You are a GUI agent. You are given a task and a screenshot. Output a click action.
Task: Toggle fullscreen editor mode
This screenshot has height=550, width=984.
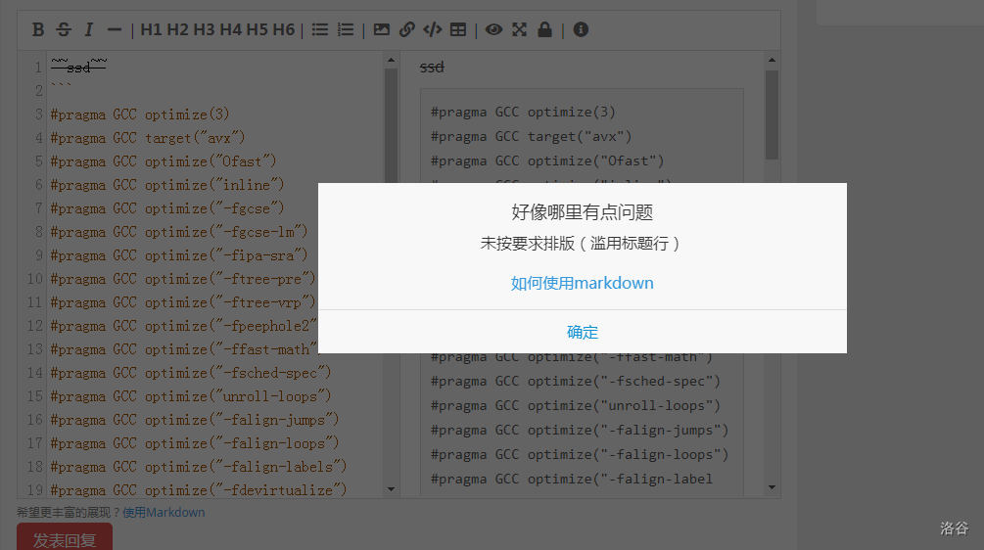(519, 29)
